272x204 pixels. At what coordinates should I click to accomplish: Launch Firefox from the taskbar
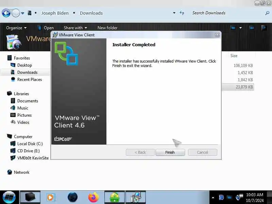[93, 197]
